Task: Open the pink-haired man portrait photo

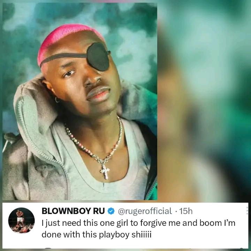Action: coord(80,101)
